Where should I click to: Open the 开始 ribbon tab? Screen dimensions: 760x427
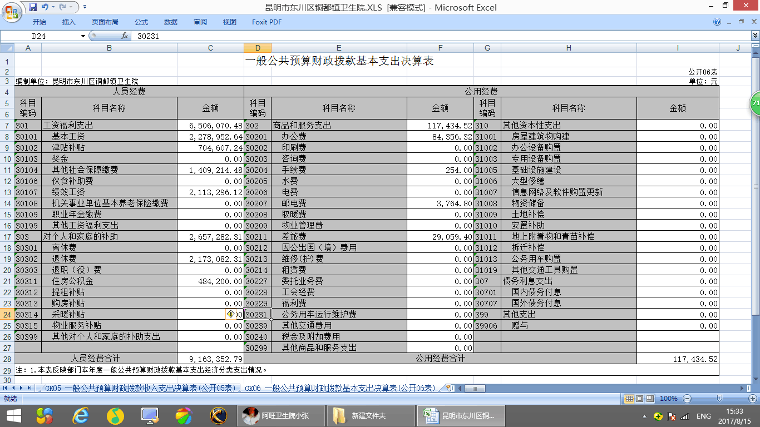pyautogui.click(x=40, y=22)
